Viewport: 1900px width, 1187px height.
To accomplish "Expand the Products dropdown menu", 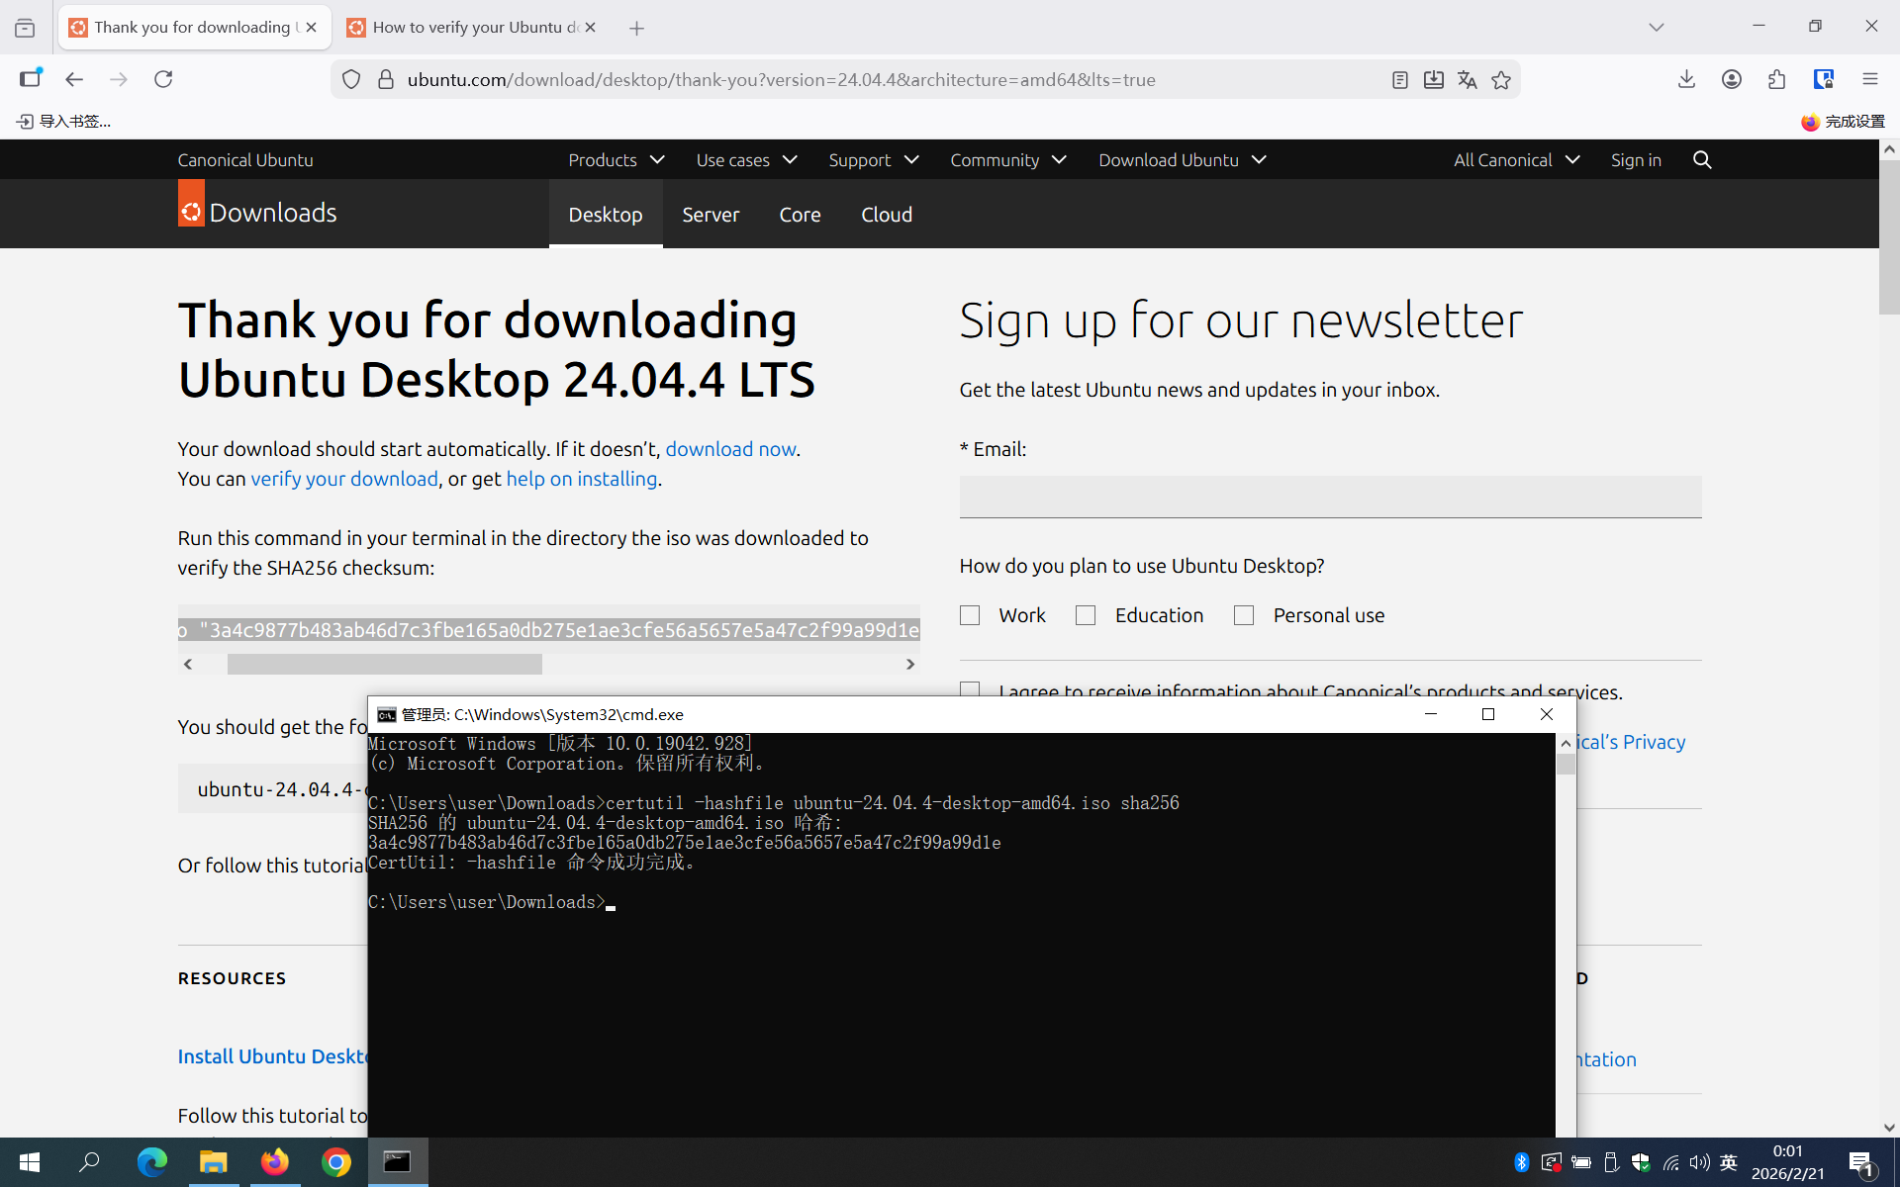I will click(x=616, y=159).
